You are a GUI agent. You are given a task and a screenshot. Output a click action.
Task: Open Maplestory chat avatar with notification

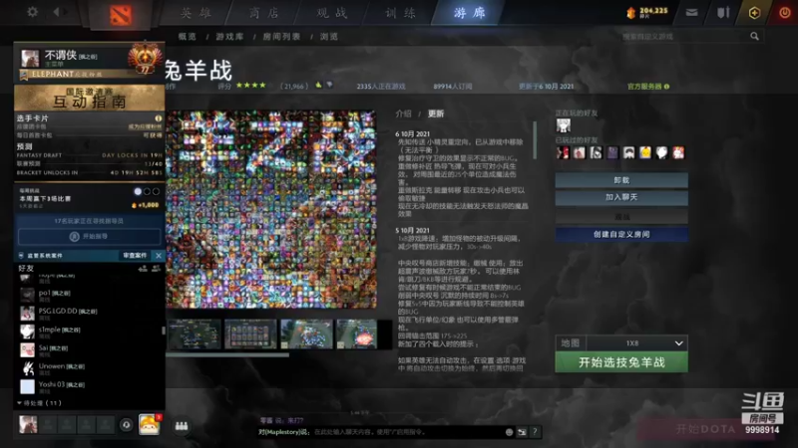click(149, 424)
